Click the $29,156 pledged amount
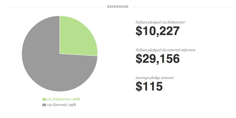Image resolution: width=236 pixels, height=118 pixels. coord(158,59)
